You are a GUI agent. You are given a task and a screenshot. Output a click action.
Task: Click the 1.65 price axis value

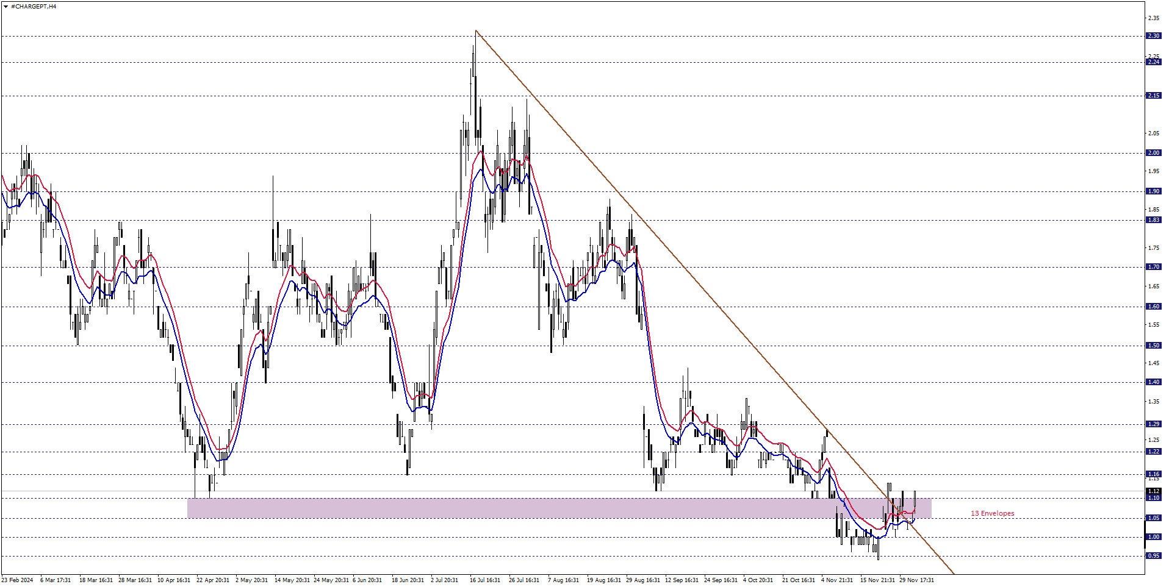(1153, 286)
